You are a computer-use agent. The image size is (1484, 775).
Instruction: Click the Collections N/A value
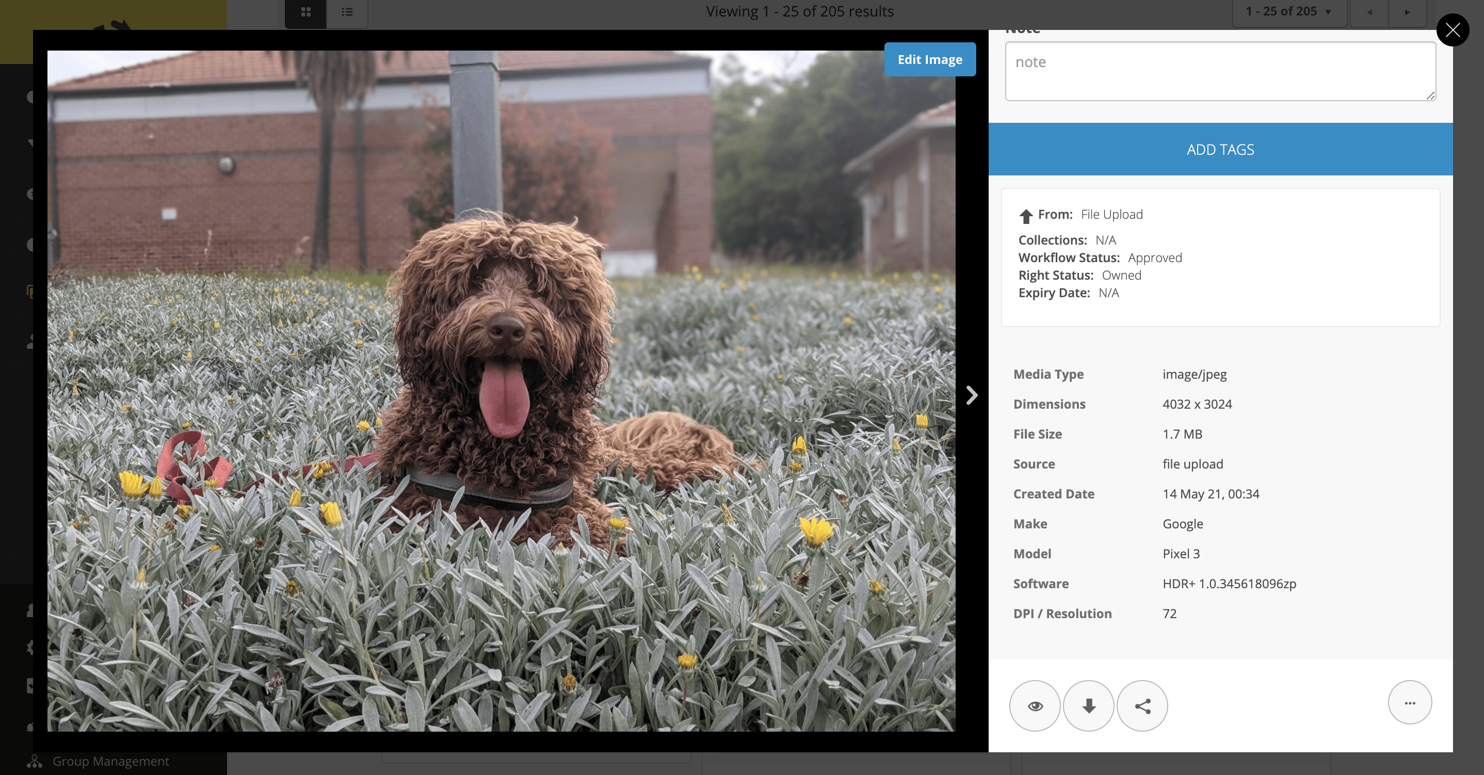coord(1105,240)
